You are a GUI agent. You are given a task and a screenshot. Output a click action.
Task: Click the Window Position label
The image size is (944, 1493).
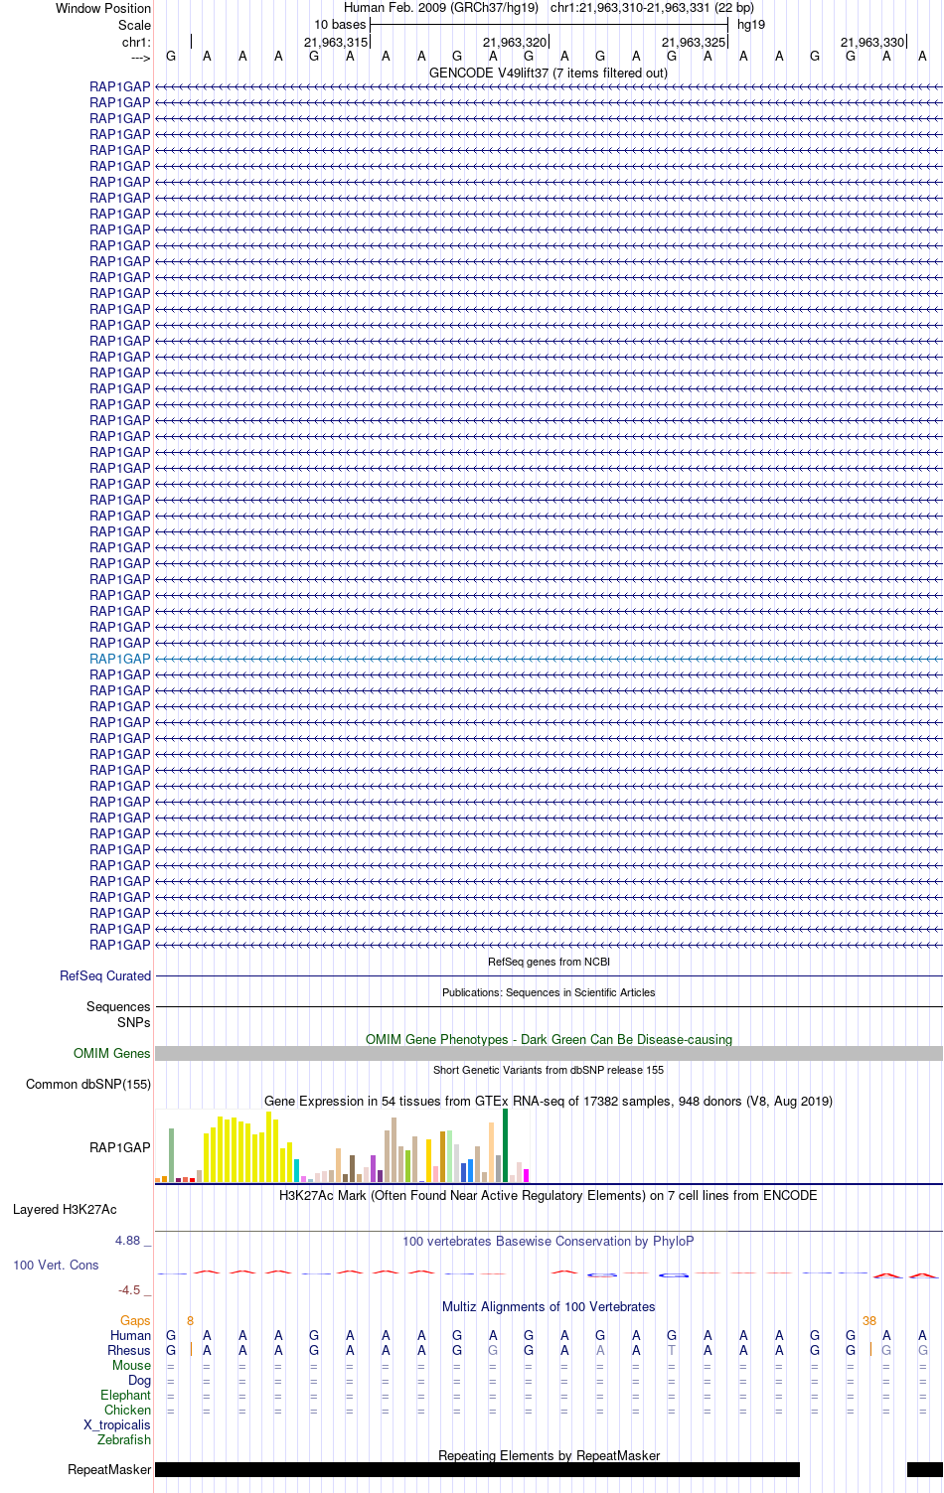[103, 8]
